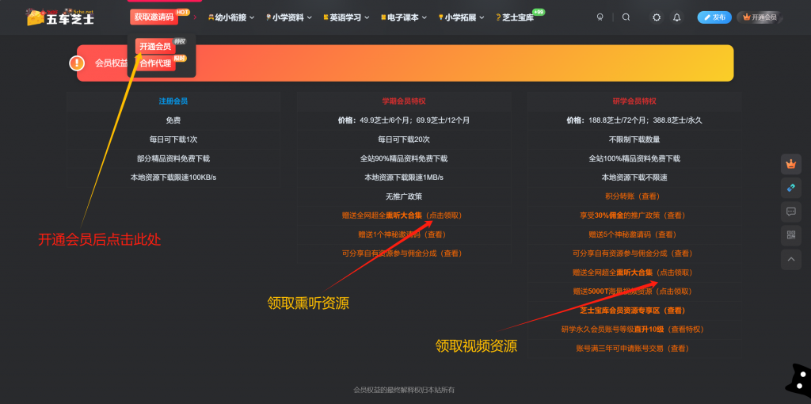
Task: Click the 获取邀请码 button
Action: [x=154, y=17]
